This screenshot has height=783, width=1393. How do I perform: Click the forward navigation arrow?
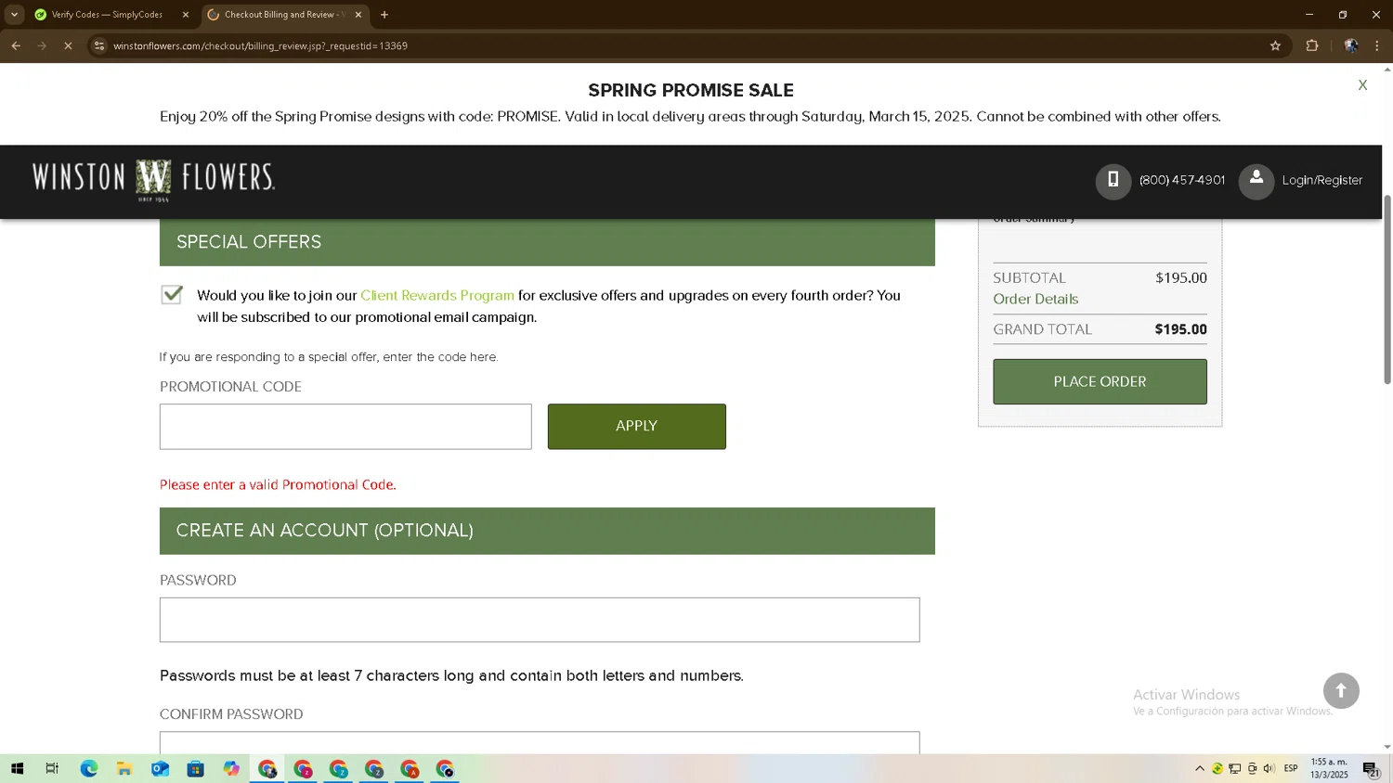pyautogui.click(x=42, y=45)
